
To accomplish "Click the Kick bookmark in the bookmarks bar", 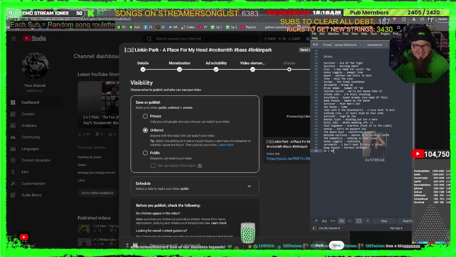I will [134, 27].
